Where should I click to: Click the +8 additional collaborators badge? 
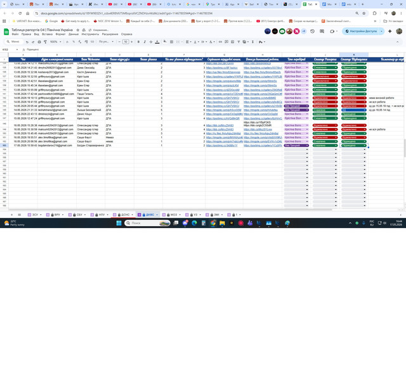coord(304,31)
